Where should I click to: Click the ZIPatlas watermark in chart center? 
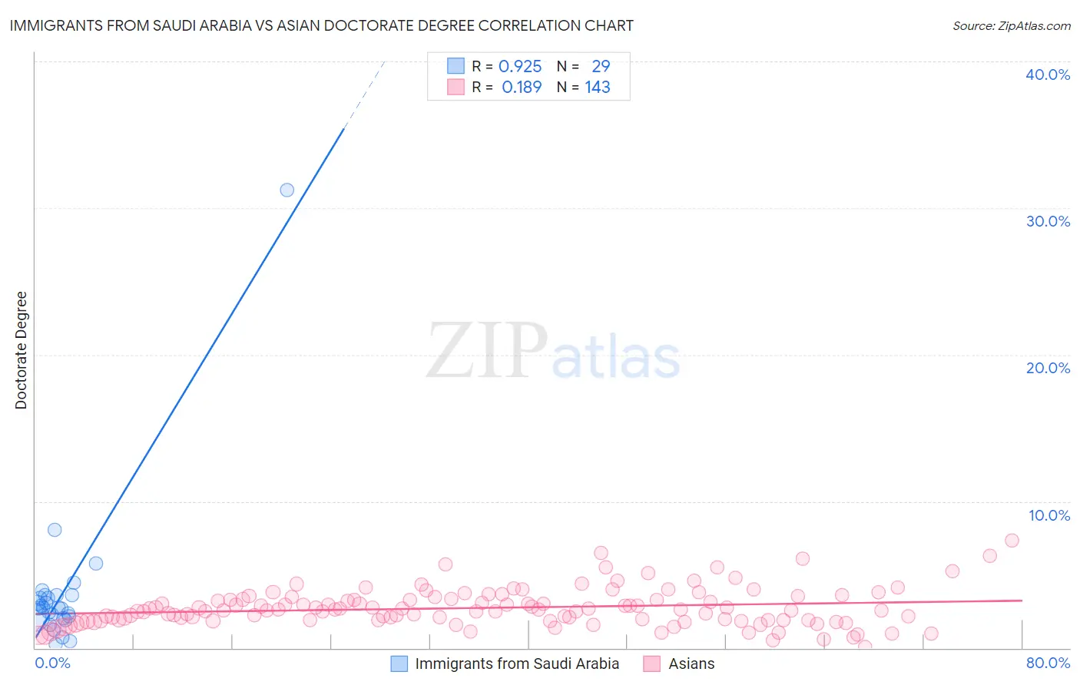(553, 351)
